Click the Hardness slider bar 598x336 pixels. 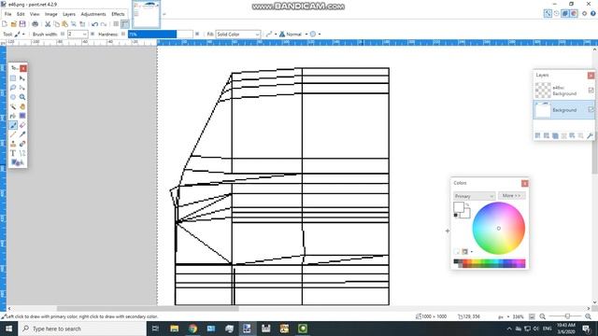click(160, 35)
